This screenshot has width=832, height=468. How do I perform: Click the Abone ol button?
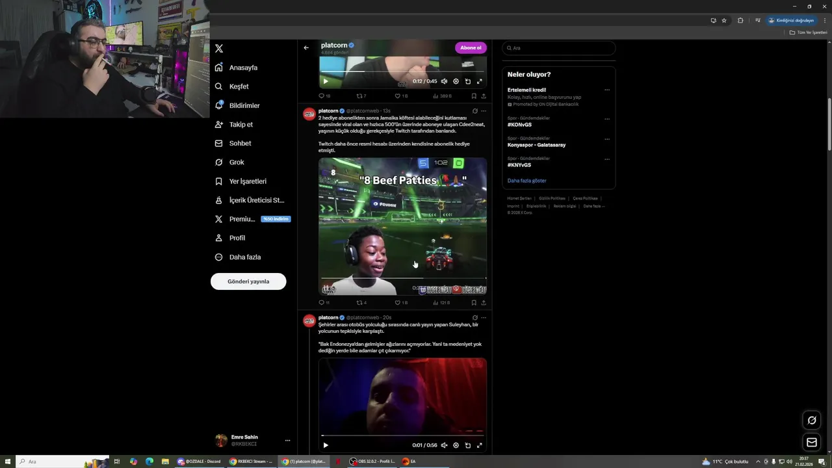[x=471, y=47]
